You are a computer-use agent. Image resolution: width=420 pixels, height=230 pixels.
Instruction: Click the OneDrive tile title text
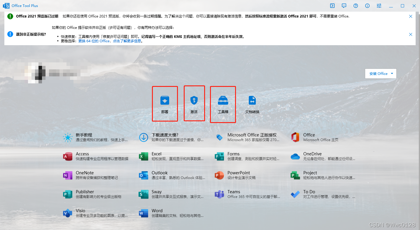tap(312, 154)
